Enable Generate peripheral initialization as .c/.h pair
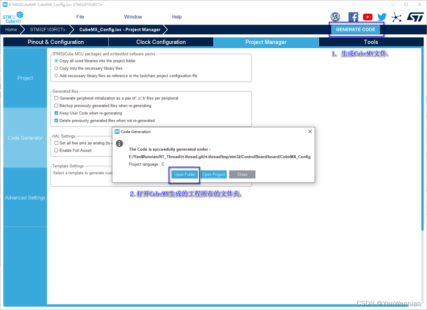 (x=57, y=98)
